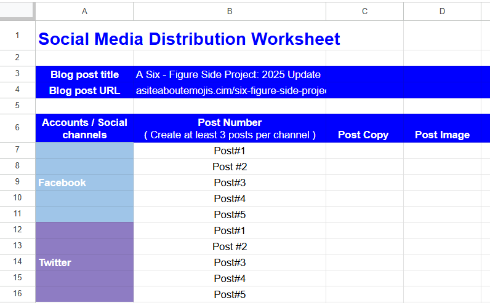Click the row 16 header number
Screen dimensions: 490x303
(x=17, y=294)
